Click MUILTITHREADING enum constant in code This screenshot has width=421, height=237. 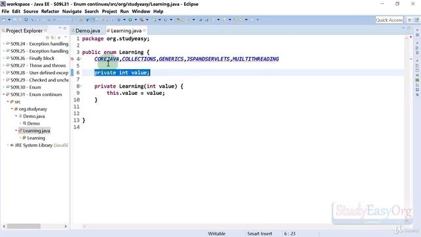[255, 59]
